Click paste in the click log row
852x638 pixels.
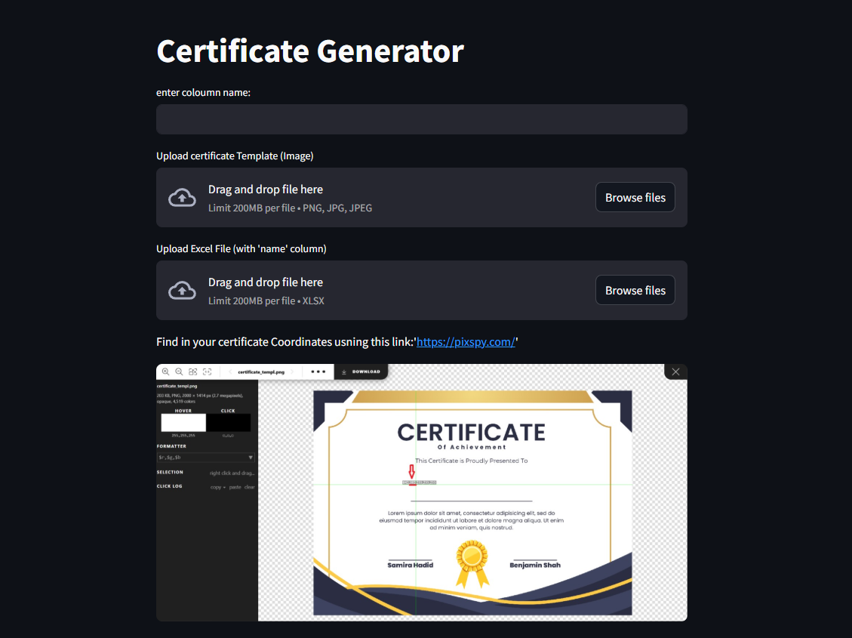point(235,488)
